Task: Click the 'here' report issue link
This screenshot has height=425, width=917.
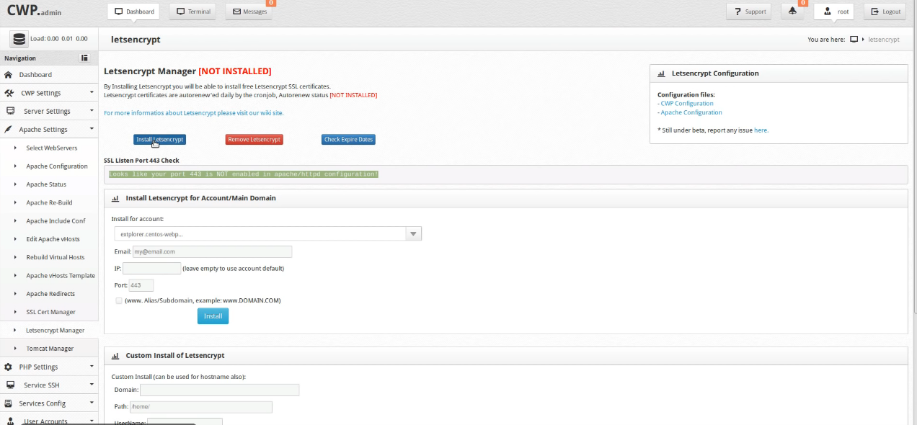Action: [x=761, y=130]
